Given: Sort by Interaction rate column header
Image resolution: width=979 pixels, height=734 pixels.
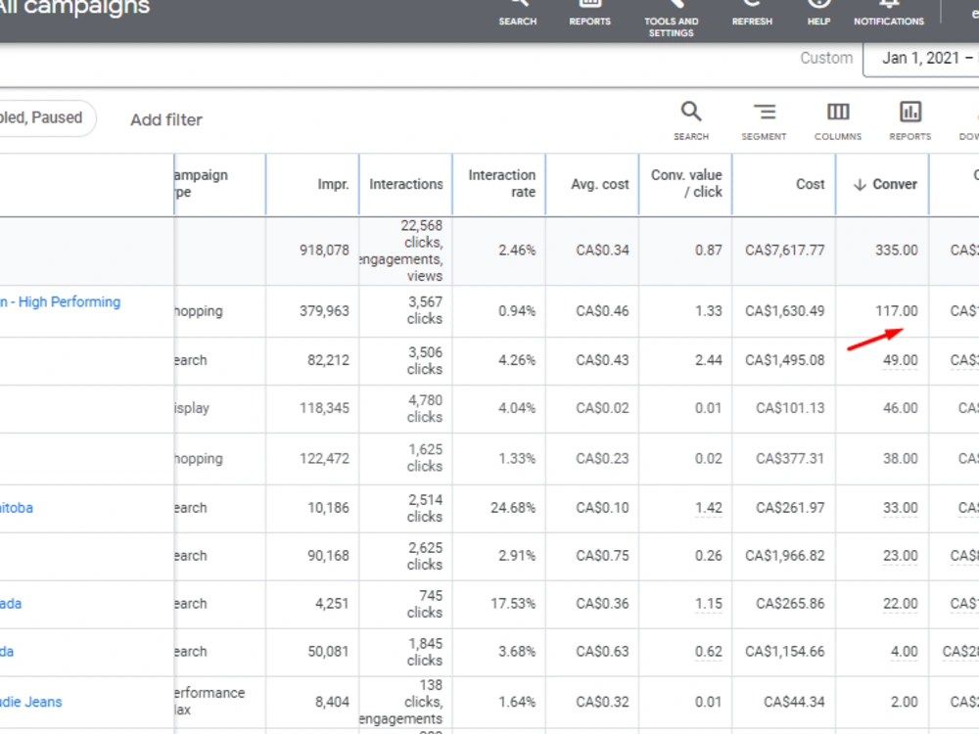Looking at the screenshot, I should pyautogui.click(x=502, y=184).
